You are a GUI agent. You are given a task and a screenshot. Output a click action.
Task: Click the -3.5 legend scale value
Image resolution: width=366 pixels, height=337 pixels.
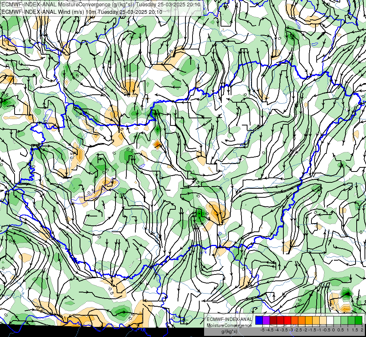point(284,330)
